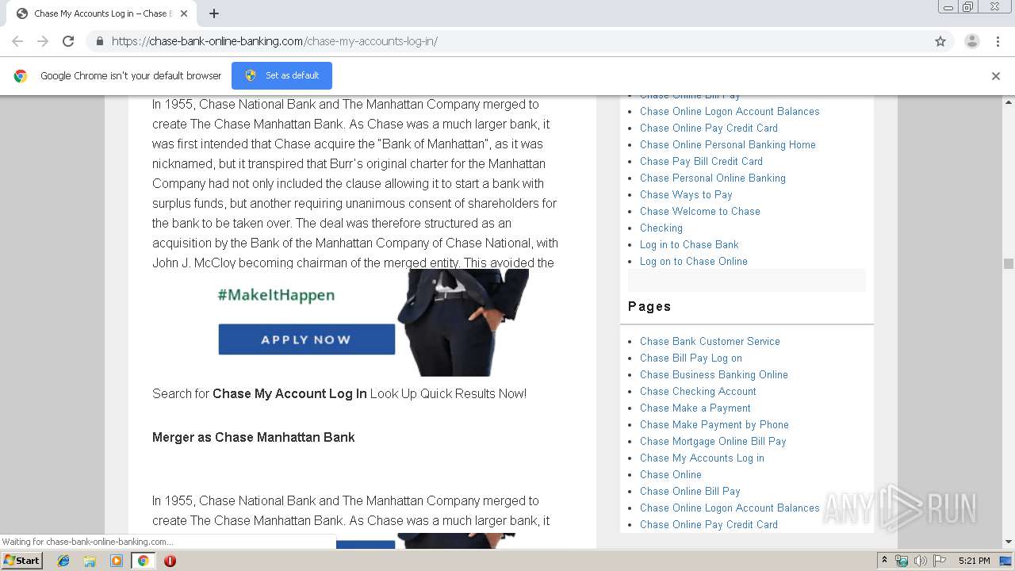Click the #MakeItHappen banner text
The image size is (1015, 571).
[276, 295]
